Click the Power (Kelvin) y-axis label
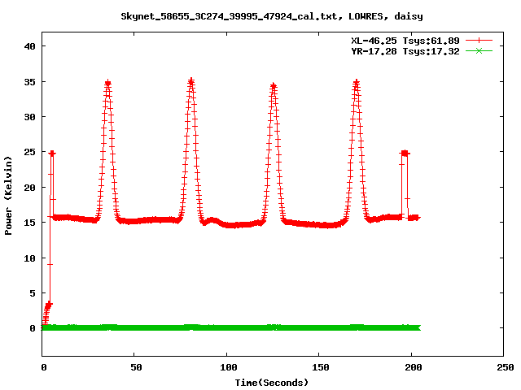 [8, 196]
